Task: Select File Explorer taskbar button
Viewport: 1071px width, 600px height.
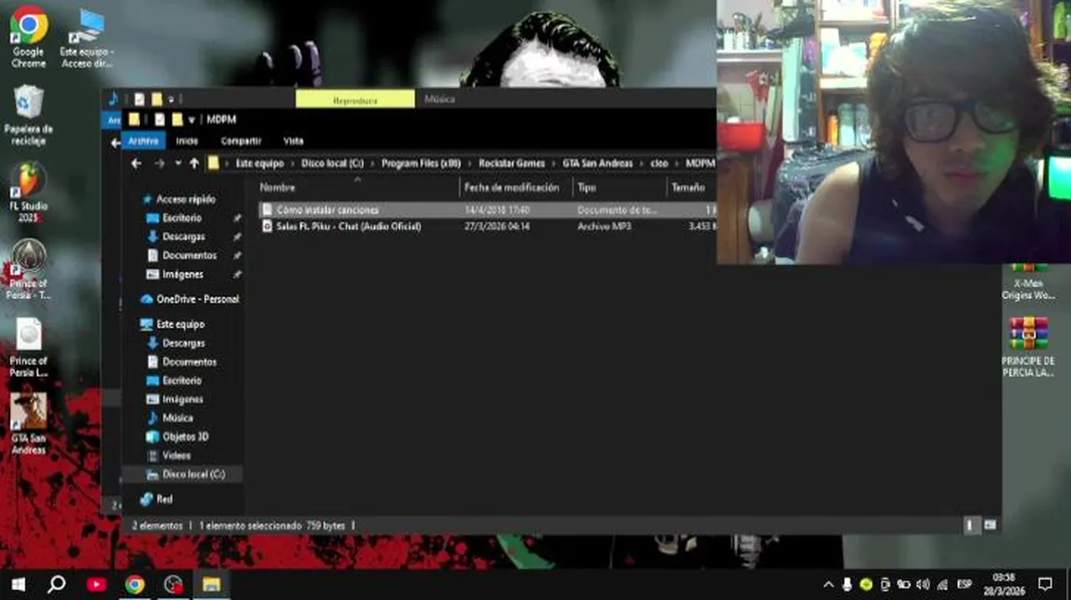Action: (x=211, y=584)
